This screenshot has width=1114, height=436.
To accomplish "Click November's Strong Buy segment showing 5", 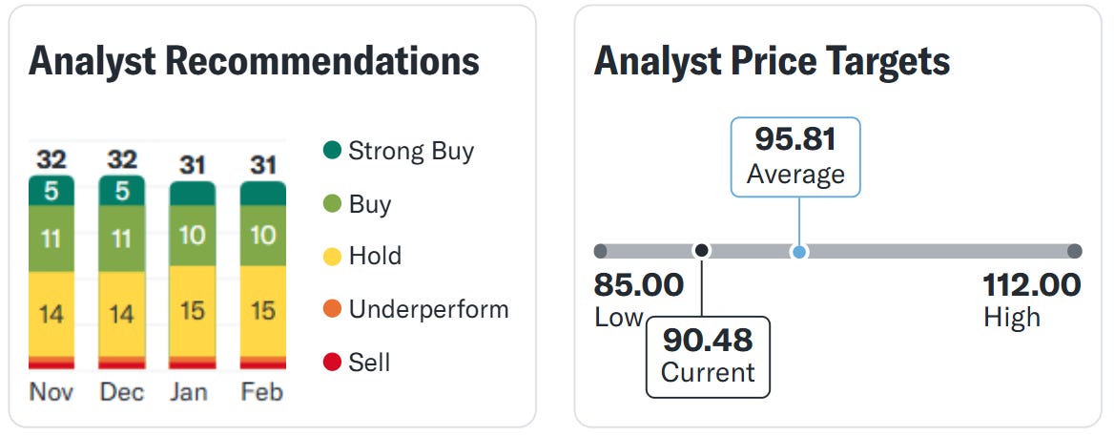I will tap(52, 191).
